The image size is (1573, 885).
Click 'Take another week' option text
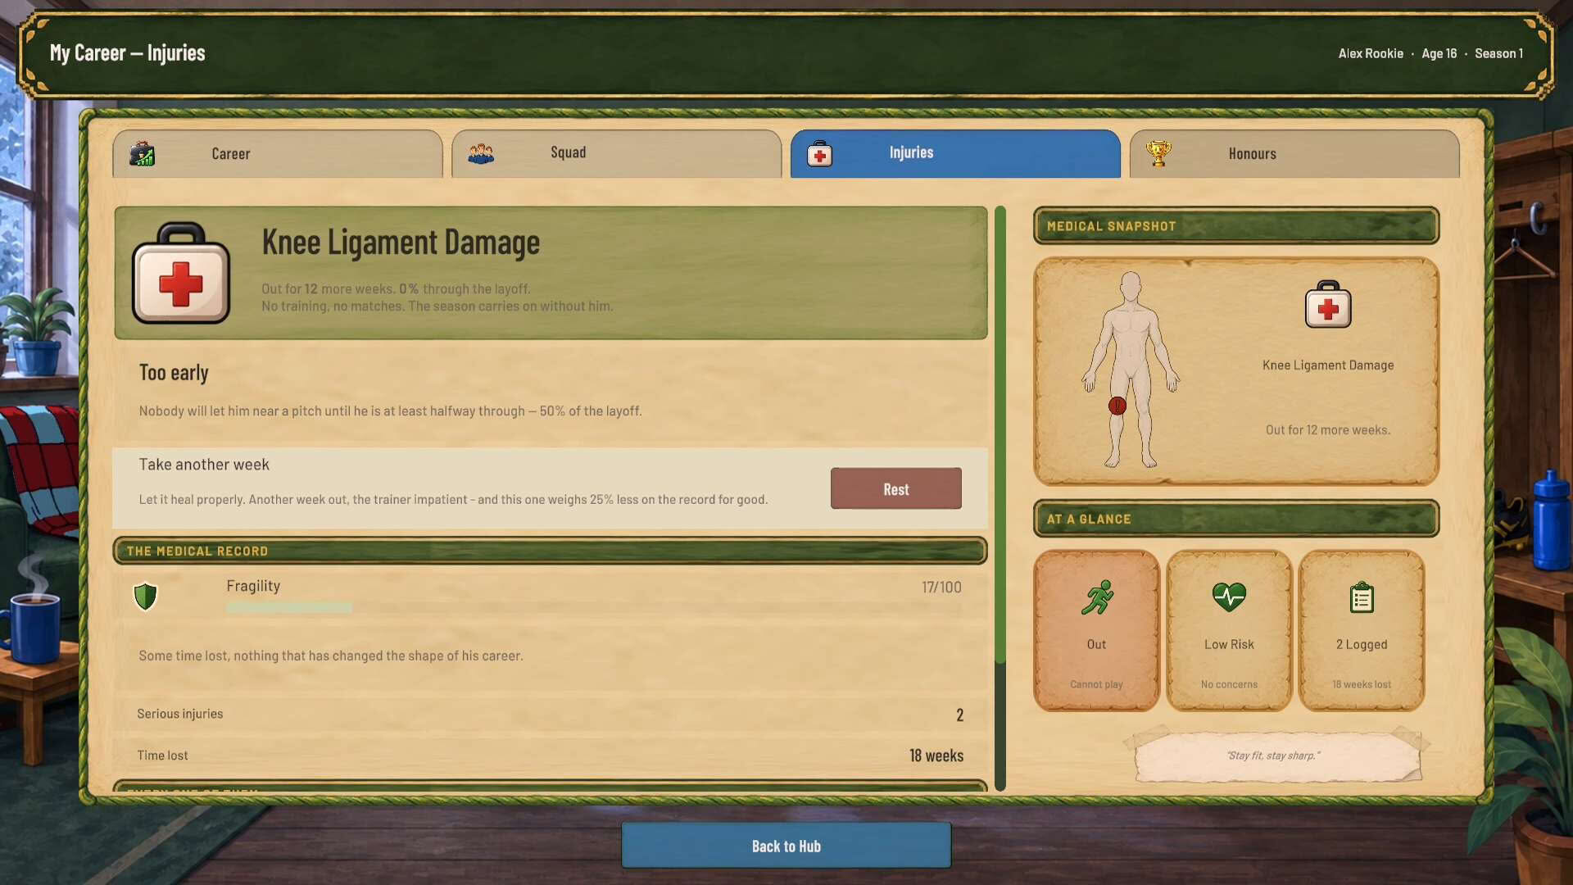204,465
